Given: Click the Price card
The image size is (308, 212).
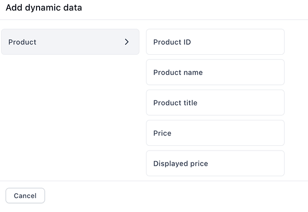Looking at the screenshot, I should pos(215,133).
